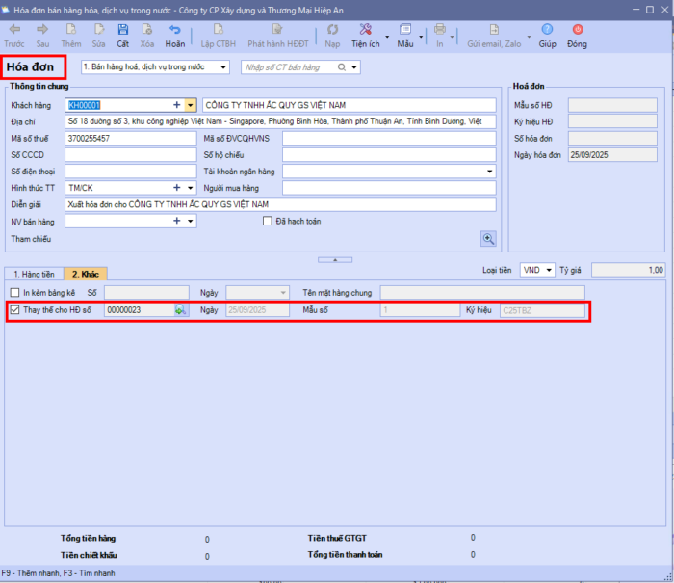Uncheck Thay thế cho HĐ số checkbox
The height and width of the screenshot is (583, 674).
point(14,310)
